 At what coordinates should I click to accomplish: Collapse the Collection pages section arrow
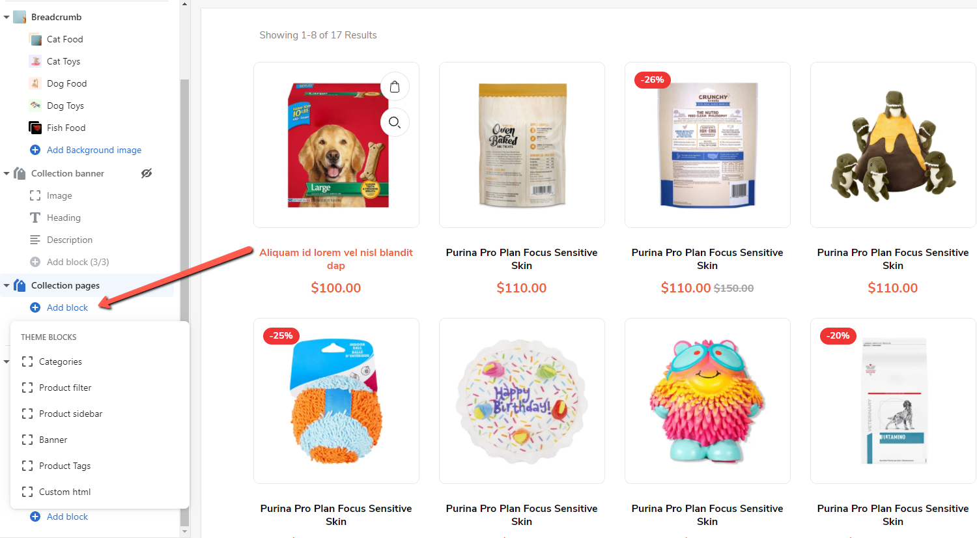pyautogui.click(x=7, y=285)
